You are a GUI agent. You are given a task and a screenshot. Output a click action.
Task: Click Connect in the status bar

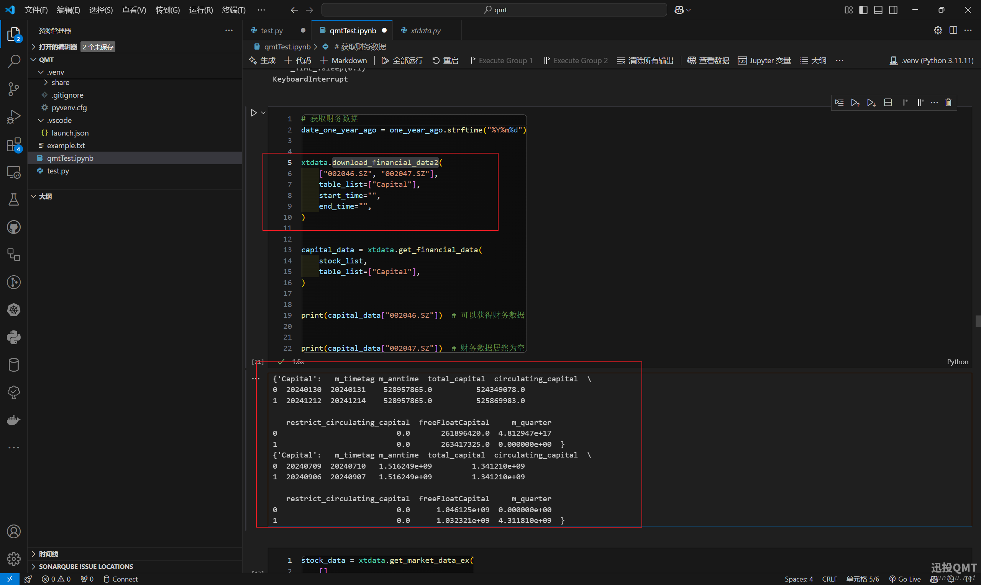[x=121, y=579]
